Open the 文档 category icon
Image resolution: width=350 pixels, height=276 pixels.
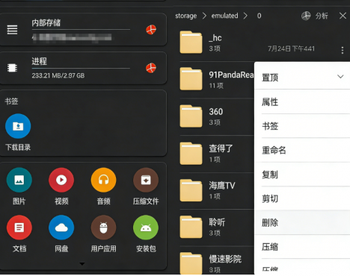point(19,228)
